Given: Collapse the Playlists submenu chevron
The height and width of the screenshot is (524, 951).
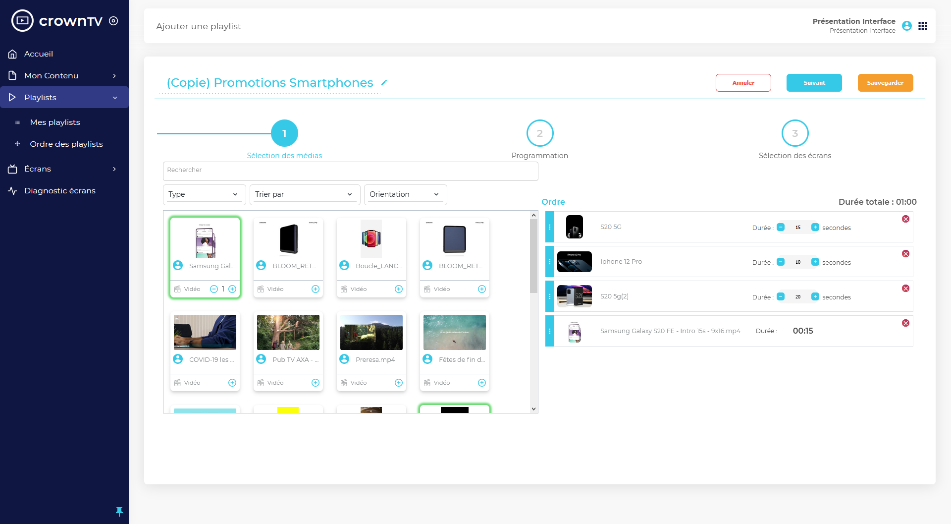Looking at the screenshot, I should 115,98.
